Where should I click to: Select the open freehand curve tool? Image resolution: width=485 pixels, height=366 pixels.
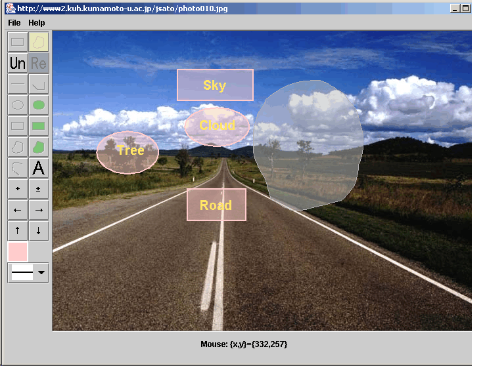click(x=17, y=168)
